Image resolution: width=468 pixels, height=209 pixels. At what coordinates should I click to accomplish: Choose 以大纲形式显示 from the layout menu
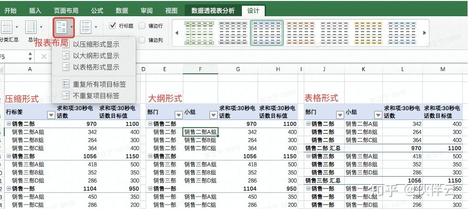(x=96, y=56)
